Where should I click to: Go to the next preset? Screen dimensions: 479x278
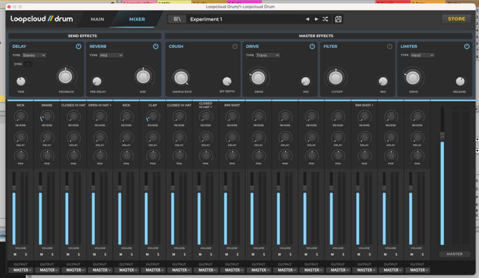316,19
